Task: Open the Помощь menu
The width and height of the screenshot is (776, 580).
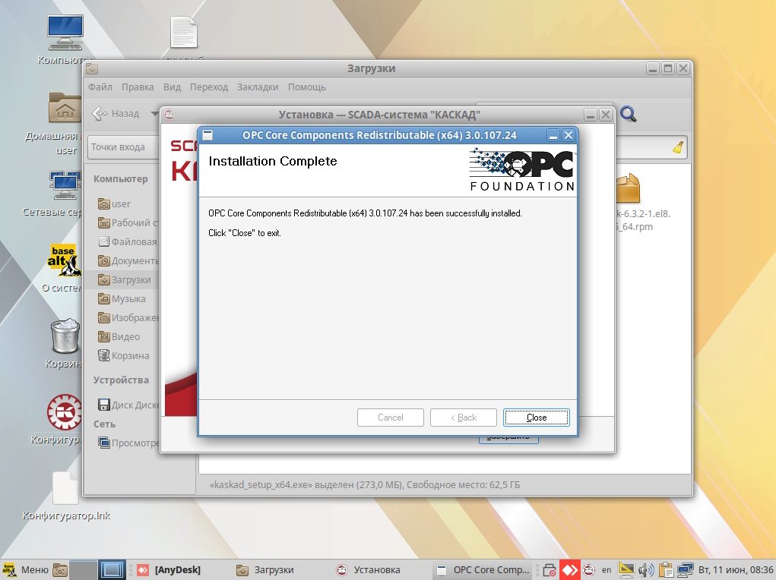Action: (306, 87)
